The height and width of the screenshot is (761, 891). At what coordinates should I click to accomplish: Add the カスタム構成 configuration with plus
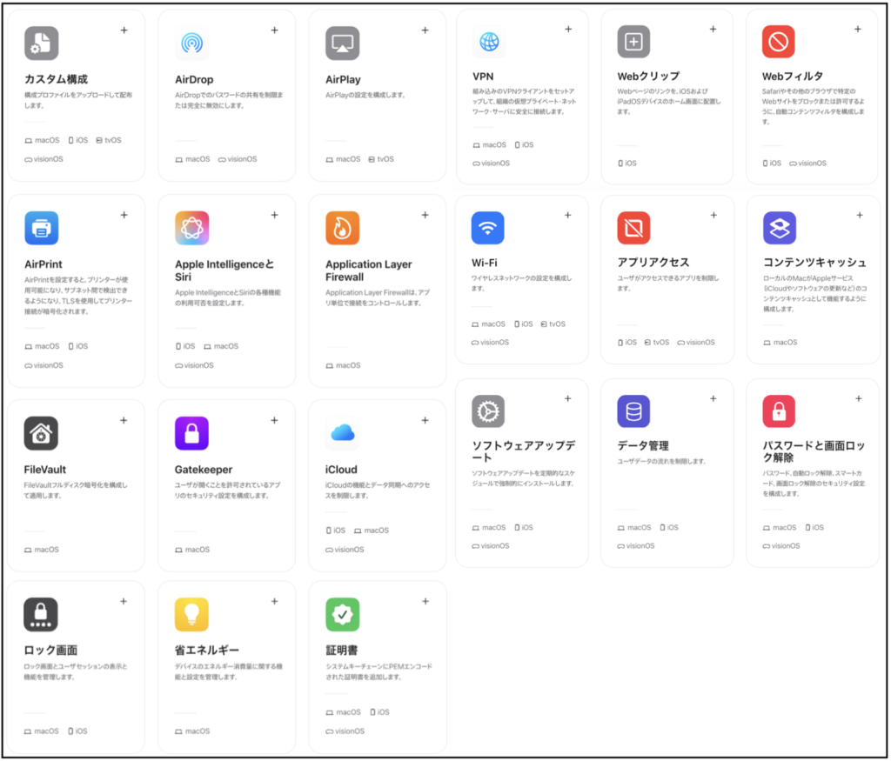[124, 30]
